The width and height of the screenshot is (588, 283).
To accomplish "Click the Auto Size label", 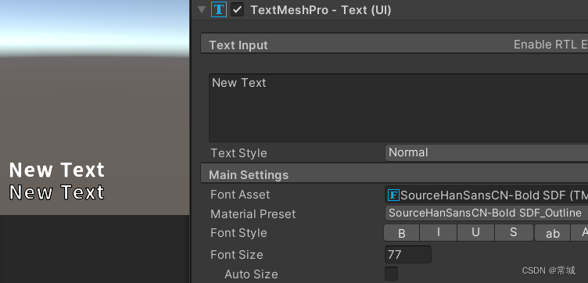I will [251, 274].
